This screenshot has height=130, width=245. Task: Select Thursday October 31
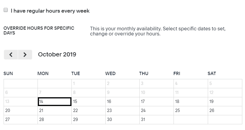tap(156, 120)
